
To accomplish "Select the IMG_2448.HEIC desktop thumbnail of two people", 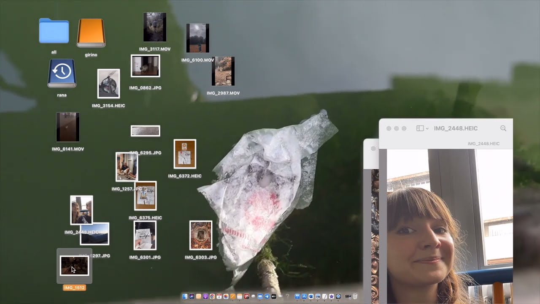I will [x=81, y=210].
